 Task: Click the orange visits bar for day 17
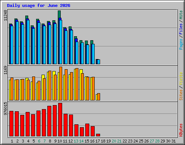click(99, 97)
